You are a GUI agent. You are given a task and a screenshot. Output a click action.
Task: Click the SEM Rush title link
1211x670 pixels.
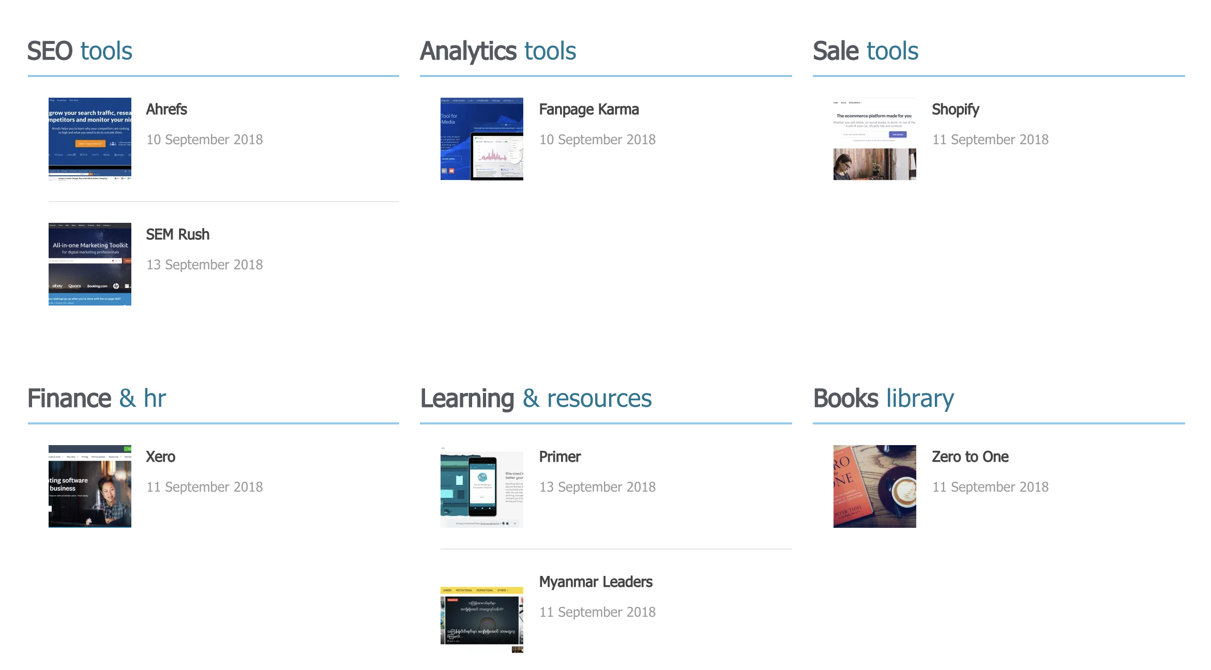pos(177,235)
